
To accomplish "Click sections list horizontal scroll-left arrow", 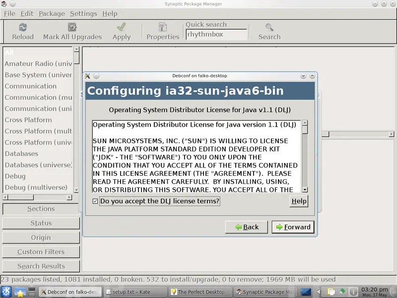I will [5, 197].
